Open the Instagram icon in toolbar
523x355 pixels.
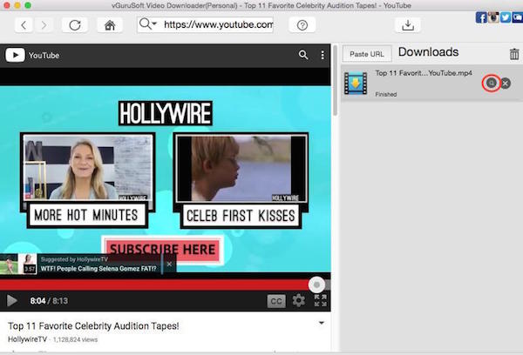click(493, 17)
